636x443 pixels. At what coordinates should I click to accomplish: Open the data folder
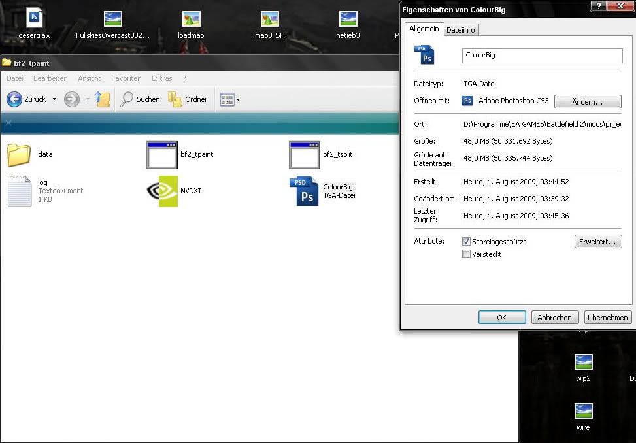(x=20, y=155)
